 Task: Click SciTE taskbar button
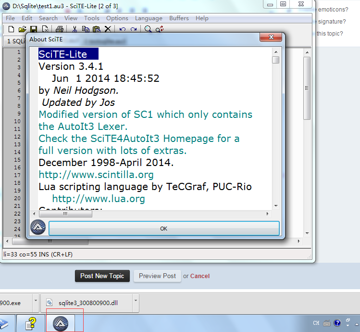click(61, 323)
